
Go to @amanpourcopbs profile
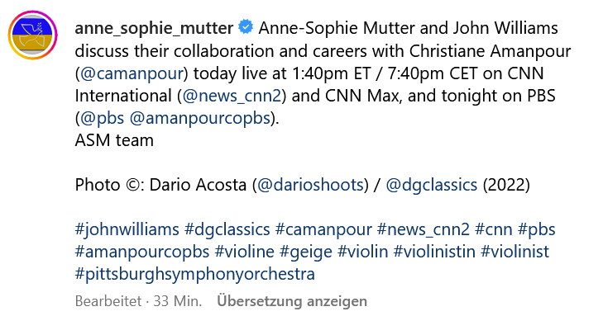click(x=200, y=118)
